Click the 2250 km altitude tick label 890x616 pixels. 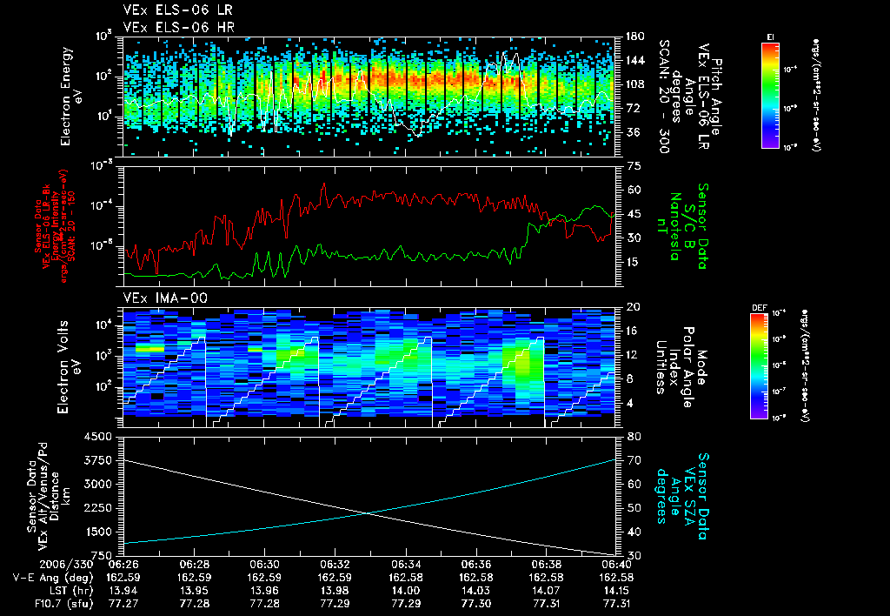pyautogui.click(x=97, y=508)
